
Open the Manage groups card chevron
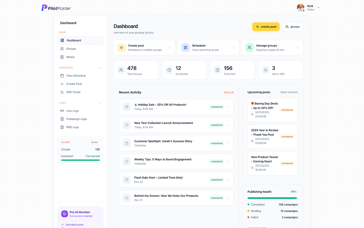tap(298, 48)
